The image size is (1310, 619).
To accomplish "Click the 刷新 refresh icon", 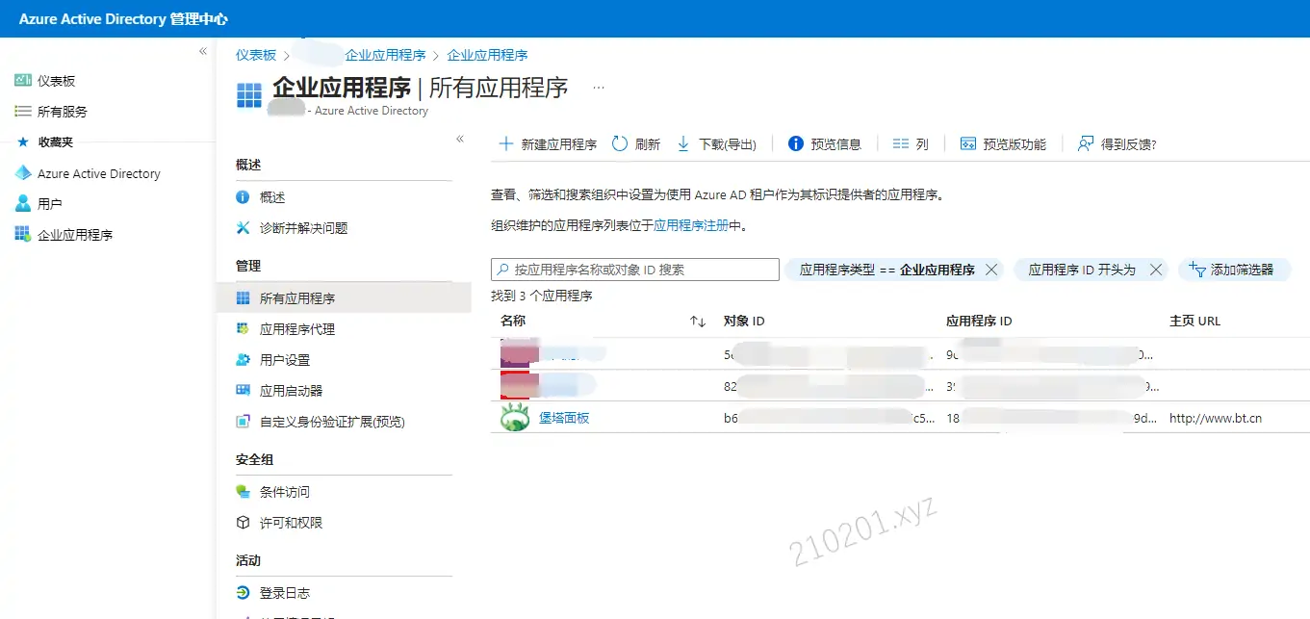I will (620, 143).
